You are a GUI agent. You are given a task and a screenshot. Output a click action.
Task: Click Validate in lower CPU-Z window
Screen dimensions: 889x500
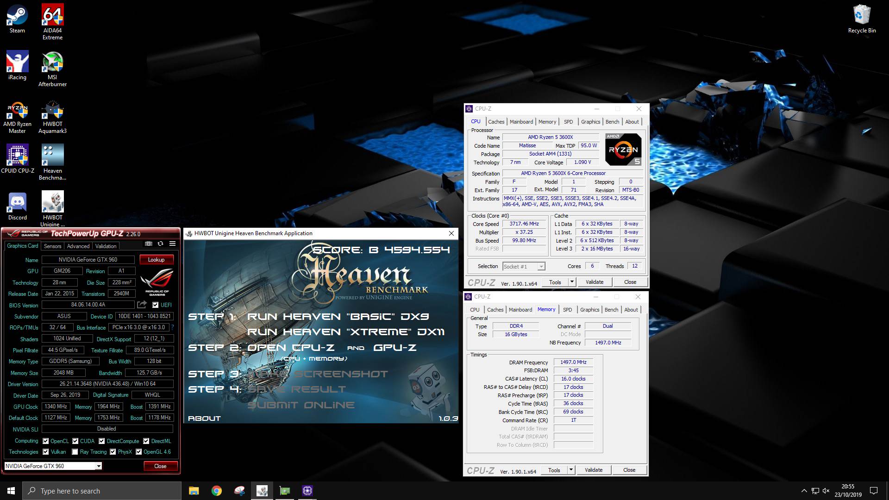[x=594, y=470]
